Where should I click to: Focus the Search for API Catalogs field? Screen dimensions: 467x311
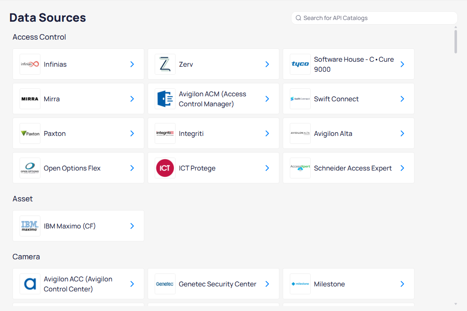(374, 18)
